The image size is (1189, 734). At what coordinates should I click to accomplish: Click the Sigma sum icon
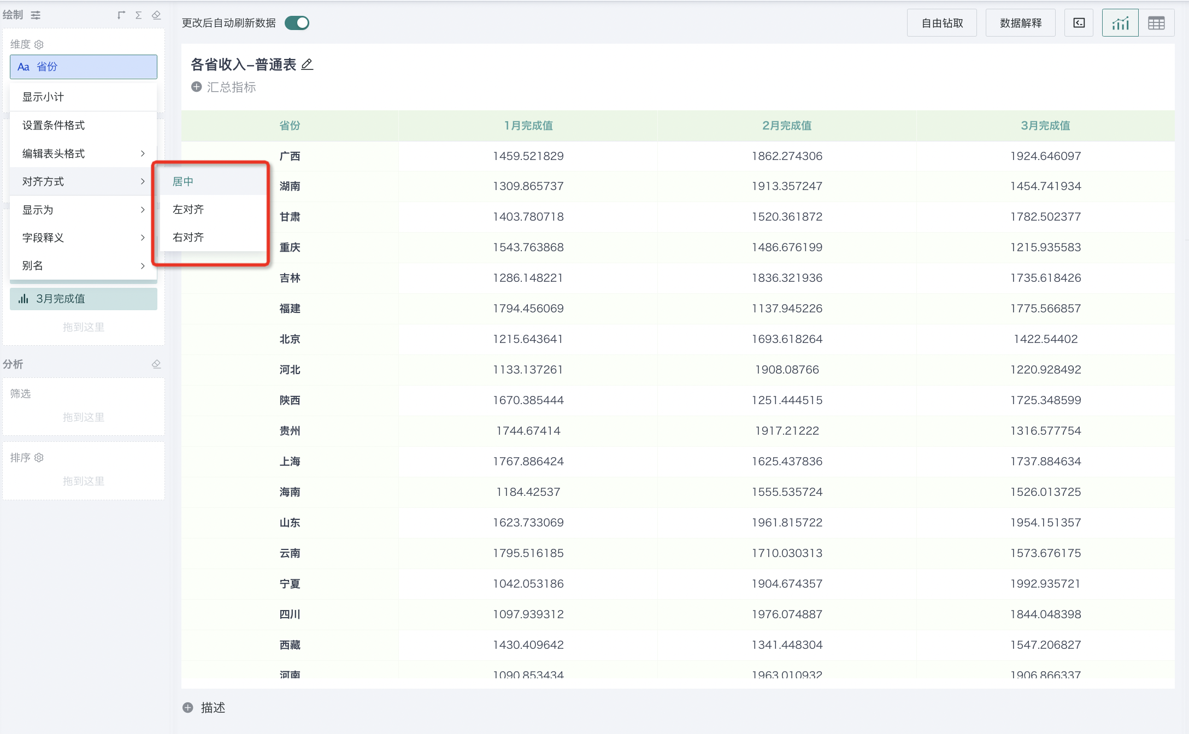point(139,15)
